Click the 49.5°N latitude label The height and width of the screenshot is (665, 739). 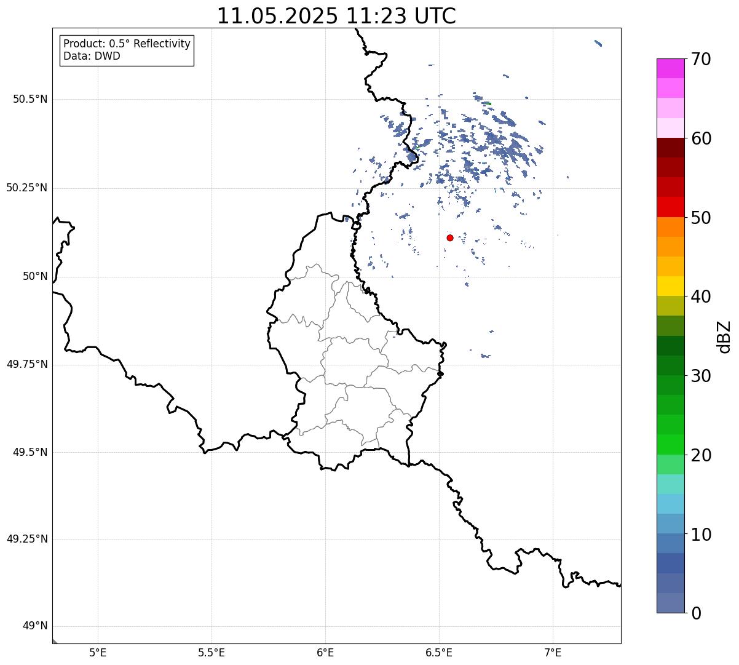coord(30,452)
